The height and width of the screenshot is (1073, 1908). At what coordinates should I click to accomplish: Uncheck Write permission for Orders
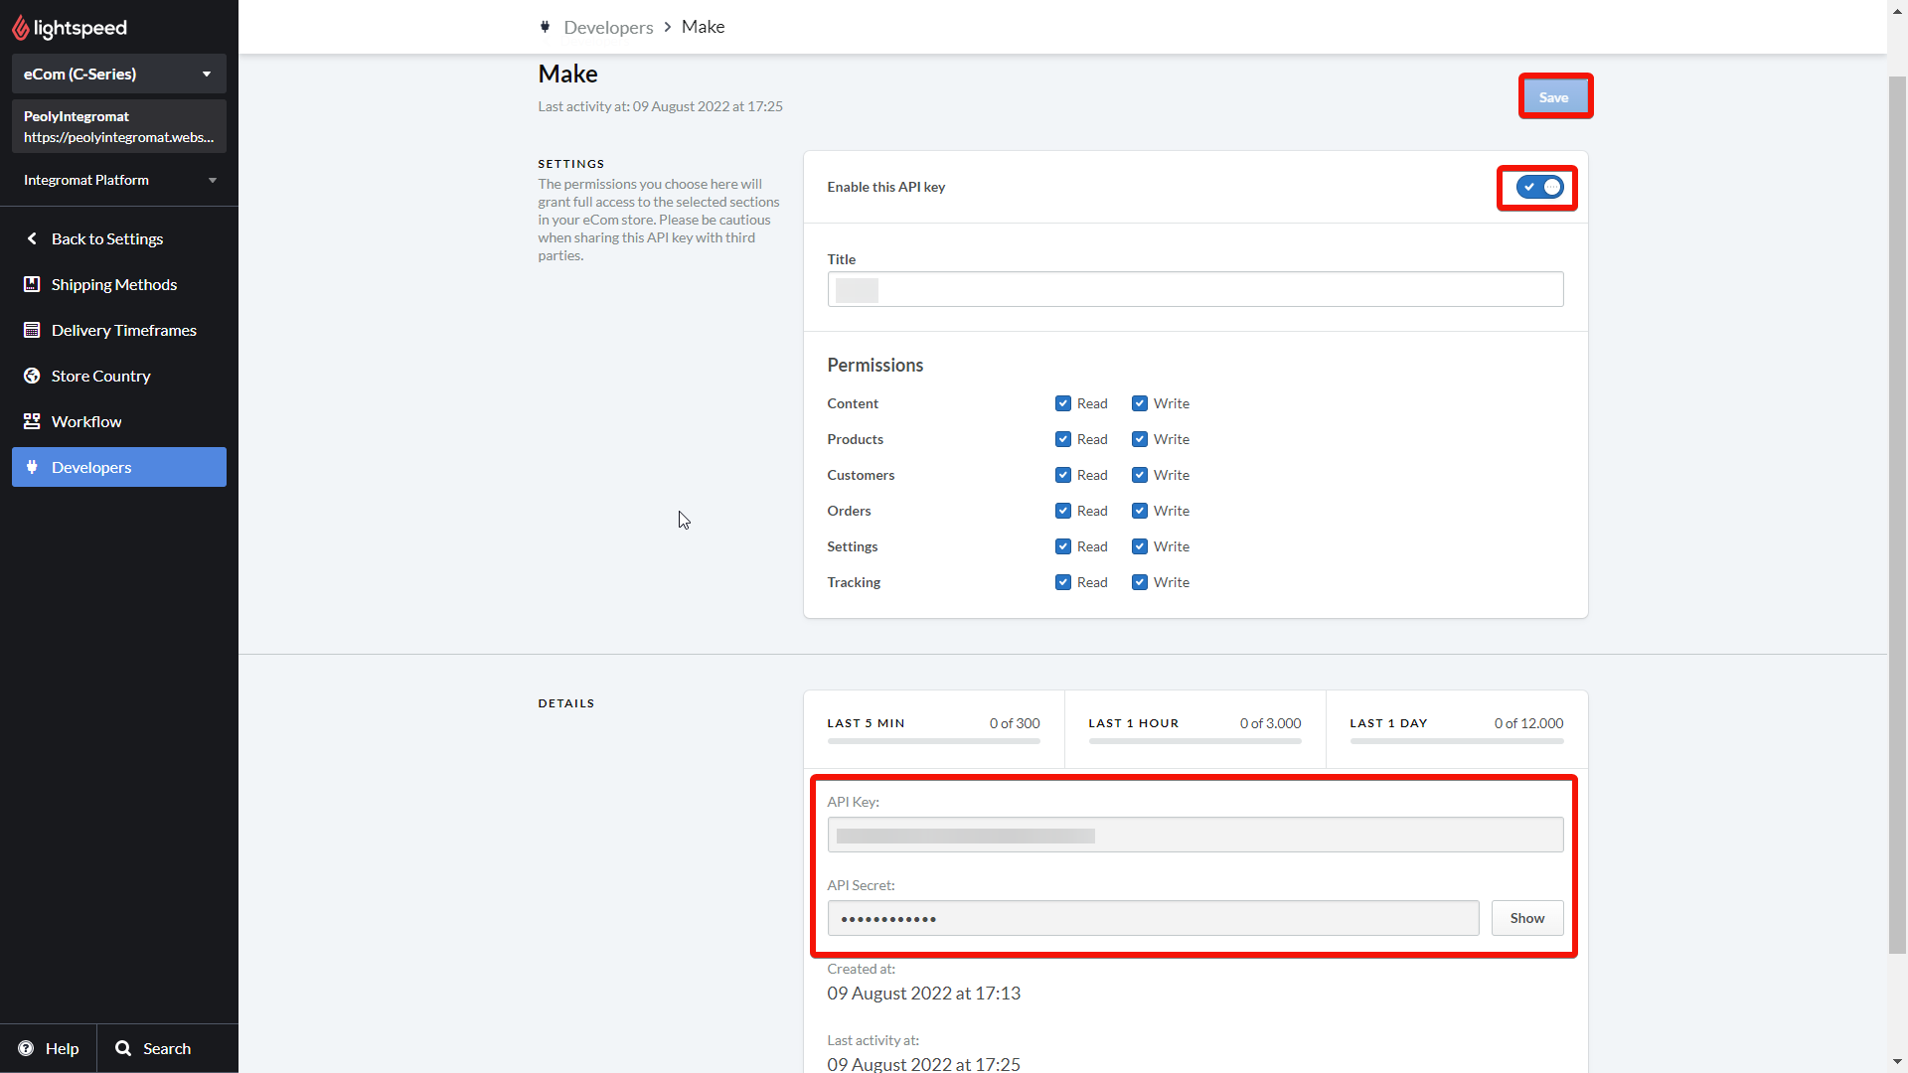coord(1140,511)
